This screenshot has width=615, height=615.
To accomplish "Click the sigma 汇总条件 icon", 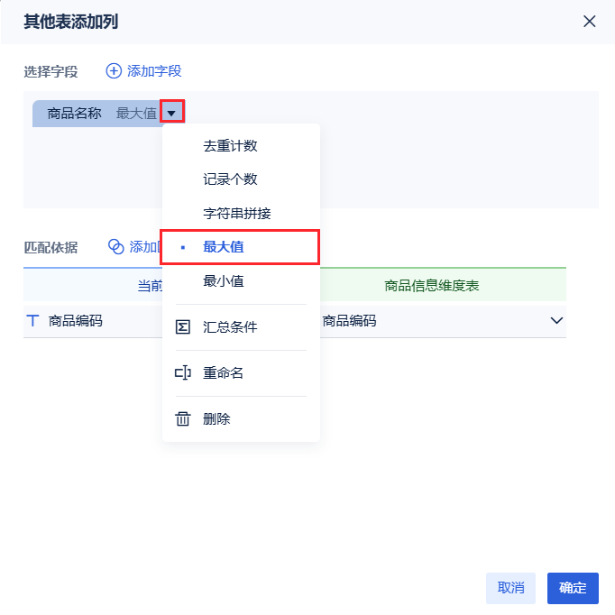I will pyautogui.click(x=183, y=327).
